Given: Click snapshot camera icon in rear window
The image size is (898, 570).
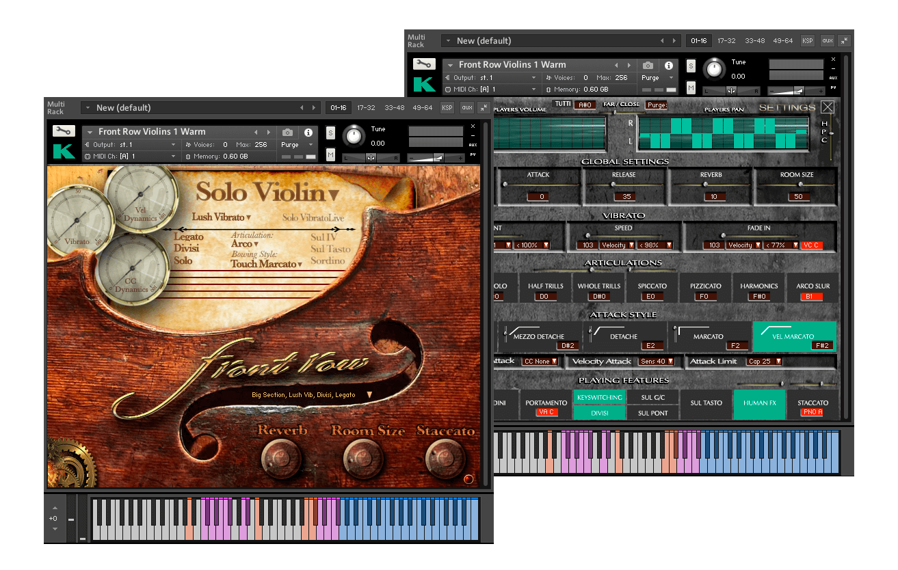Looking at the screenshot, I should click(648, 66).
